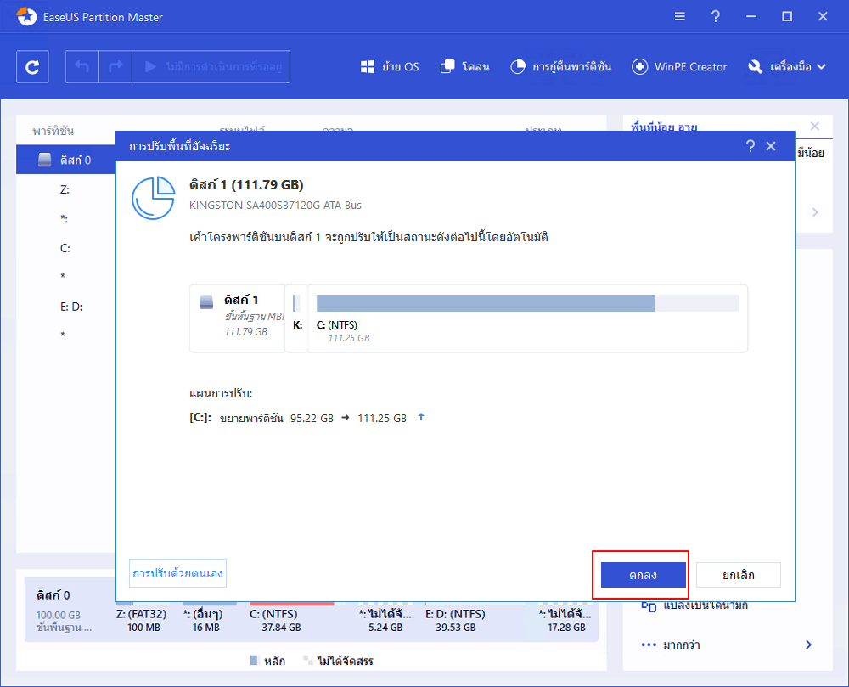Image resolution: width=849 pixels, height=687 pixels.
Task: Expand the เครื่องมือ dropdown chevron
Action: point(819,66)
